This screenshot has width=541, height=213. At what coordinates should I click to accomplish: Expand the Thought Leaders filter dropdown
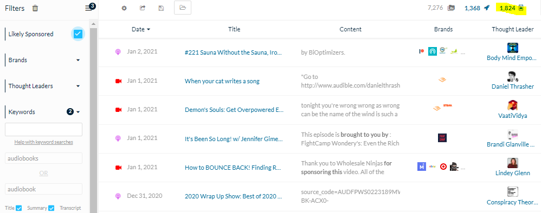78,86
